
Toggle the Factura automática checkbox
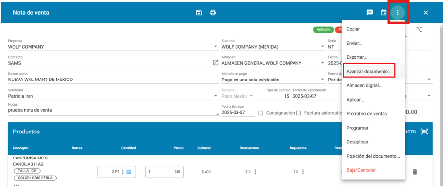pyautogui.click(x=298, y=113)
